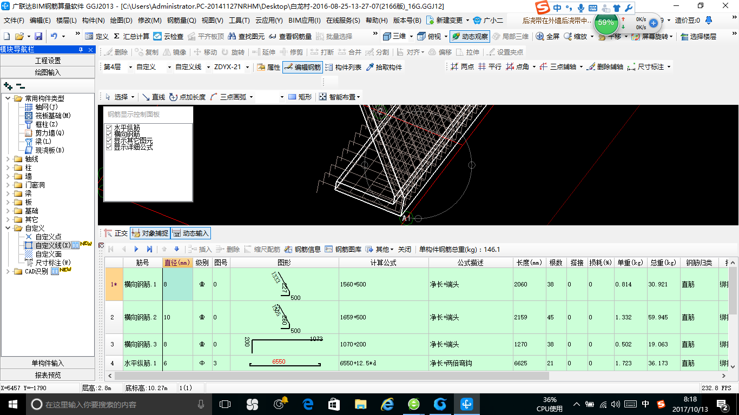This screenshot has height=415, width=739.
Task: Open the 帮助(H) menu
Action: click(377, 21)
